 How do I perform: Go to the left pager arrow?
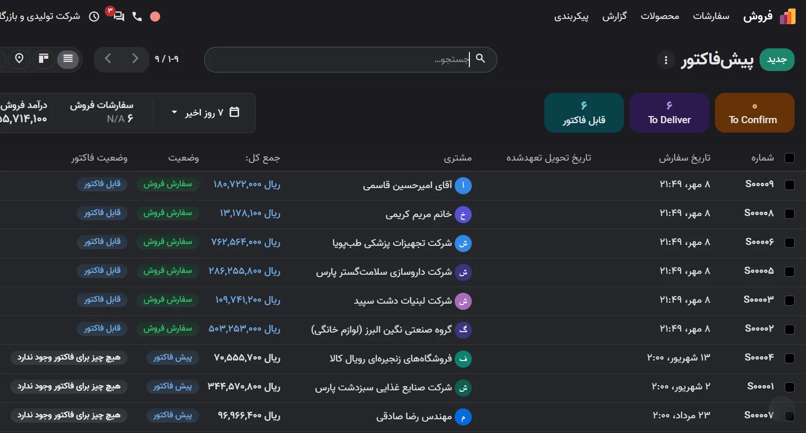pyautogui.click(x=108, y=59)
